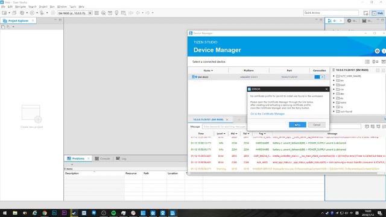Select the Project Explorer tab
This screenshot has width=386, height=217.
click(18, 20)
